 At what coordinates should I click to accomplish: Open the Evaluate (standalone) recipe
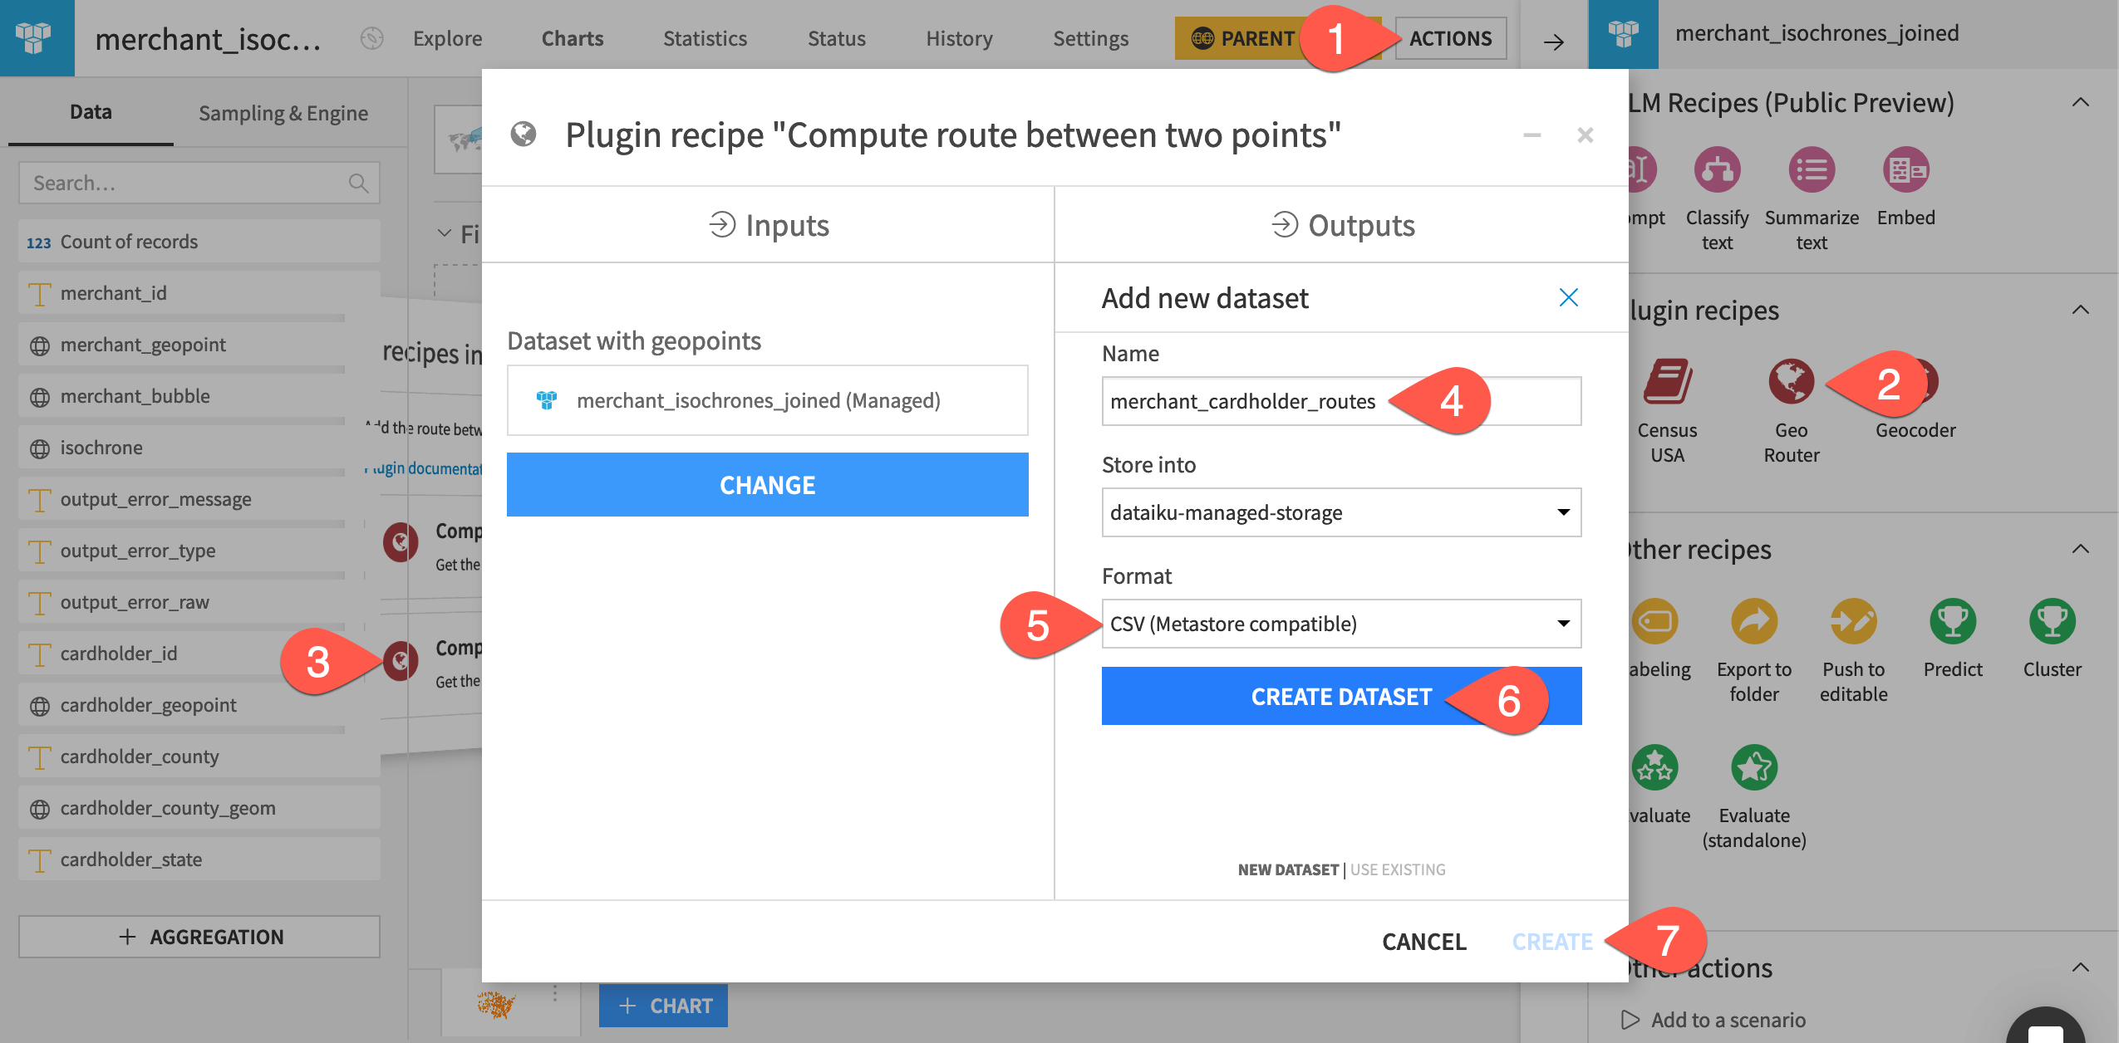[1753, 766]
